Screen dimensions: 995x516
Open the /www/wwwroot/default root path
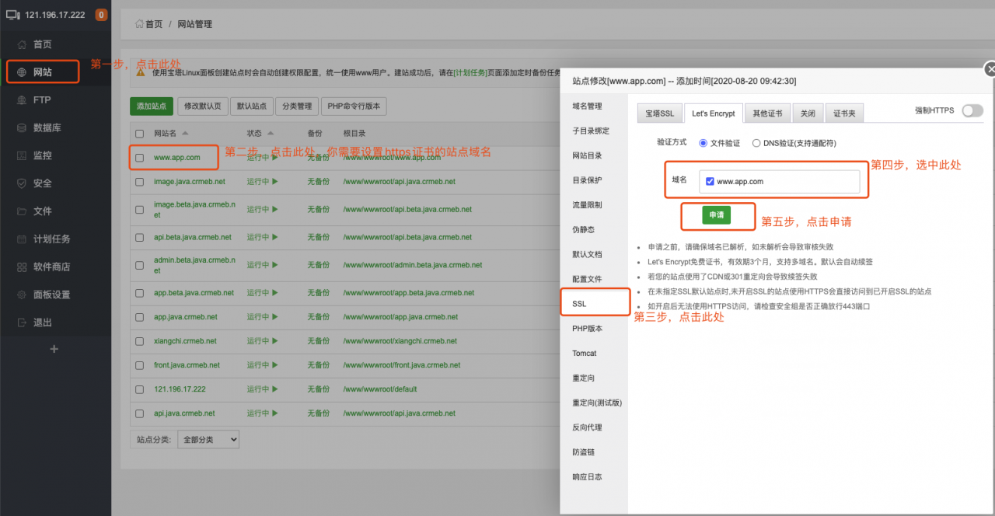coord(379,389)
